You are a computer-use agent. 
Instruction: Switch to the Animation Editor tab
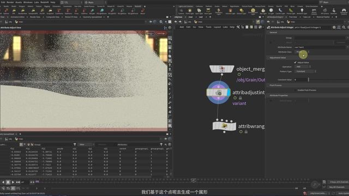(x=18, y=17)
